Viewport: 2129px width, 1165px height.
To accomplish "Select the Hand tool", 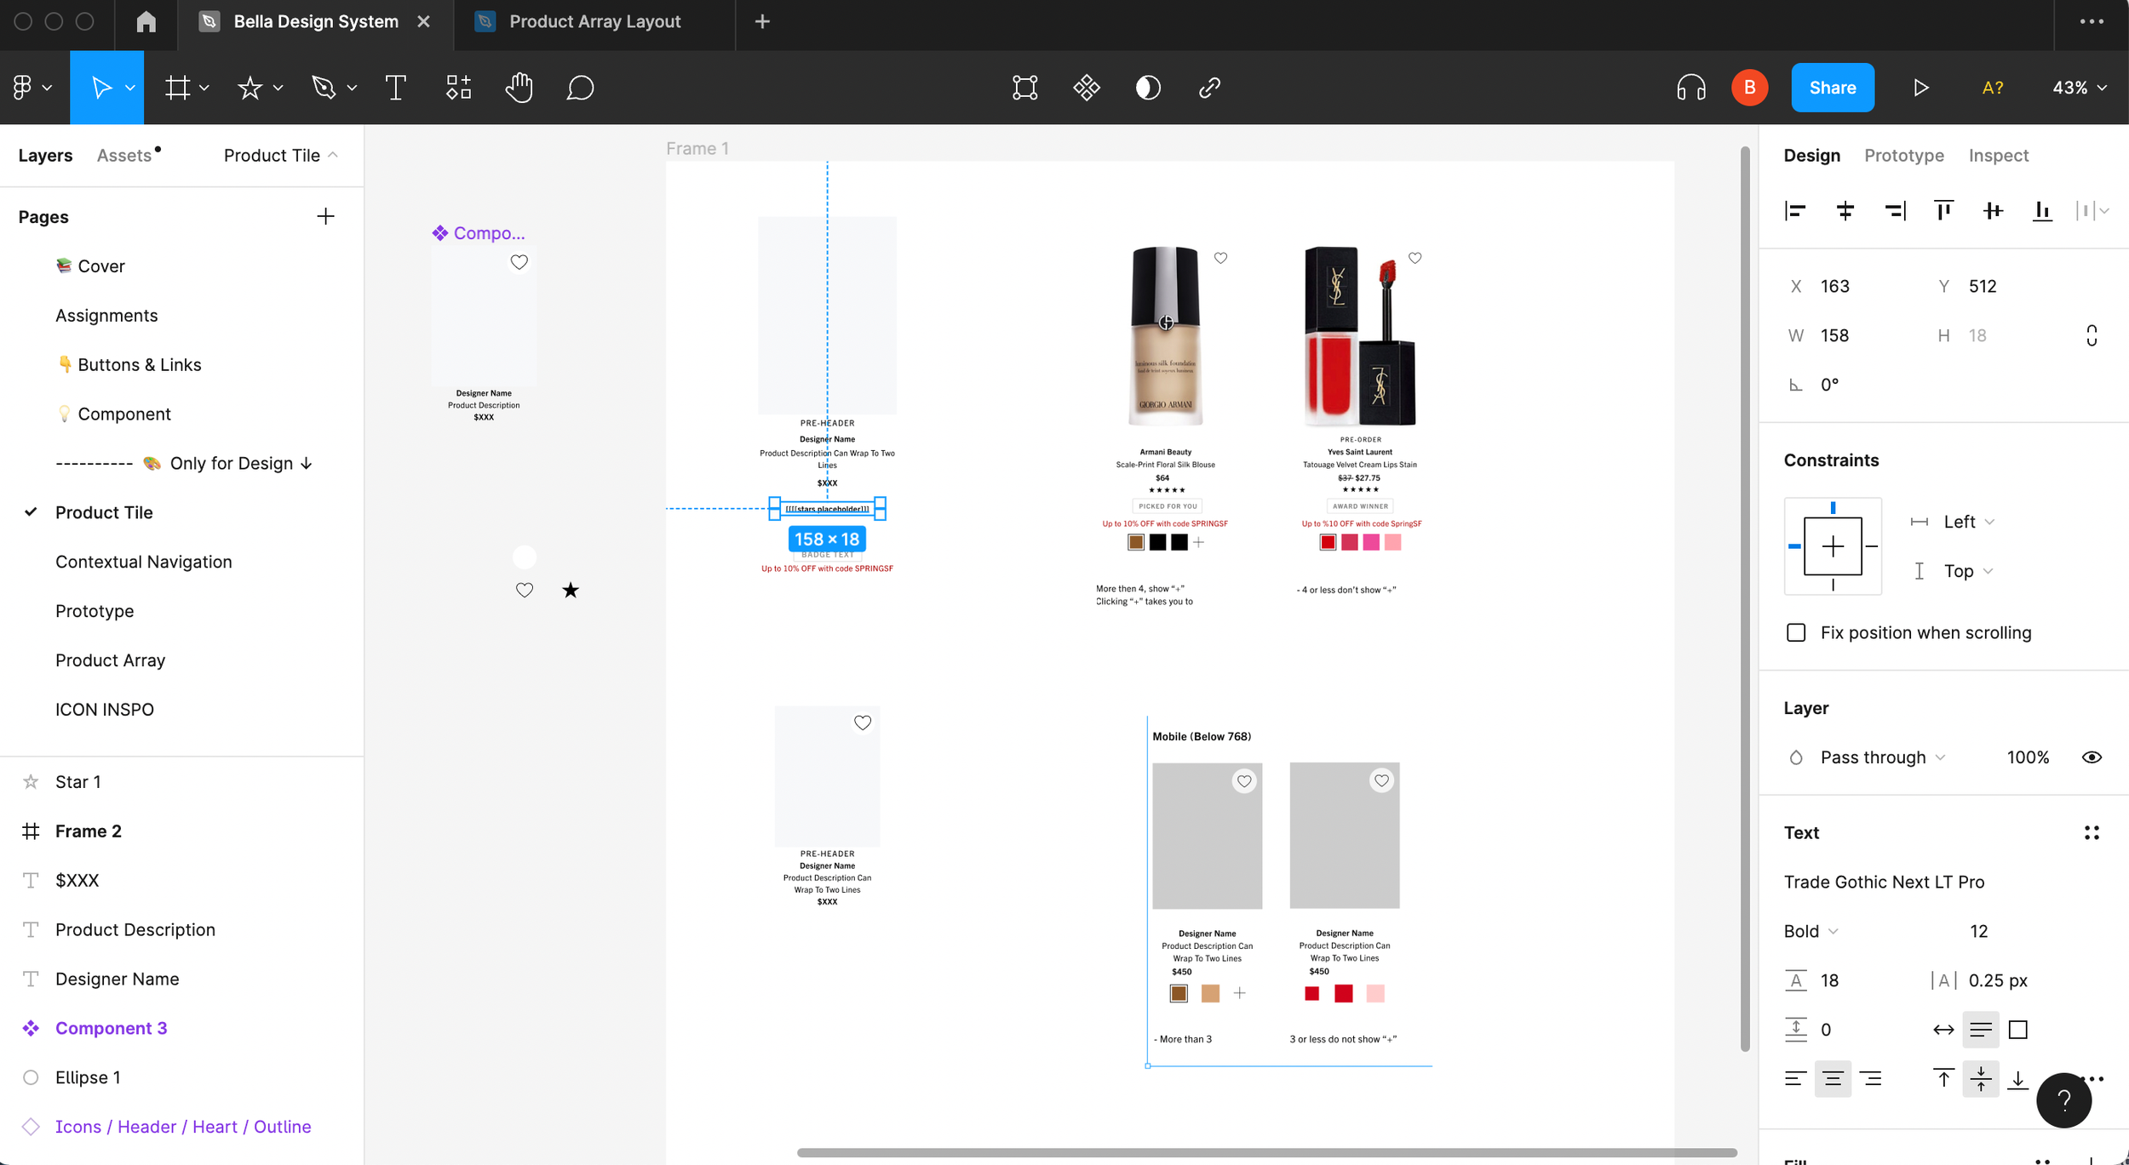I will point(519,88).
